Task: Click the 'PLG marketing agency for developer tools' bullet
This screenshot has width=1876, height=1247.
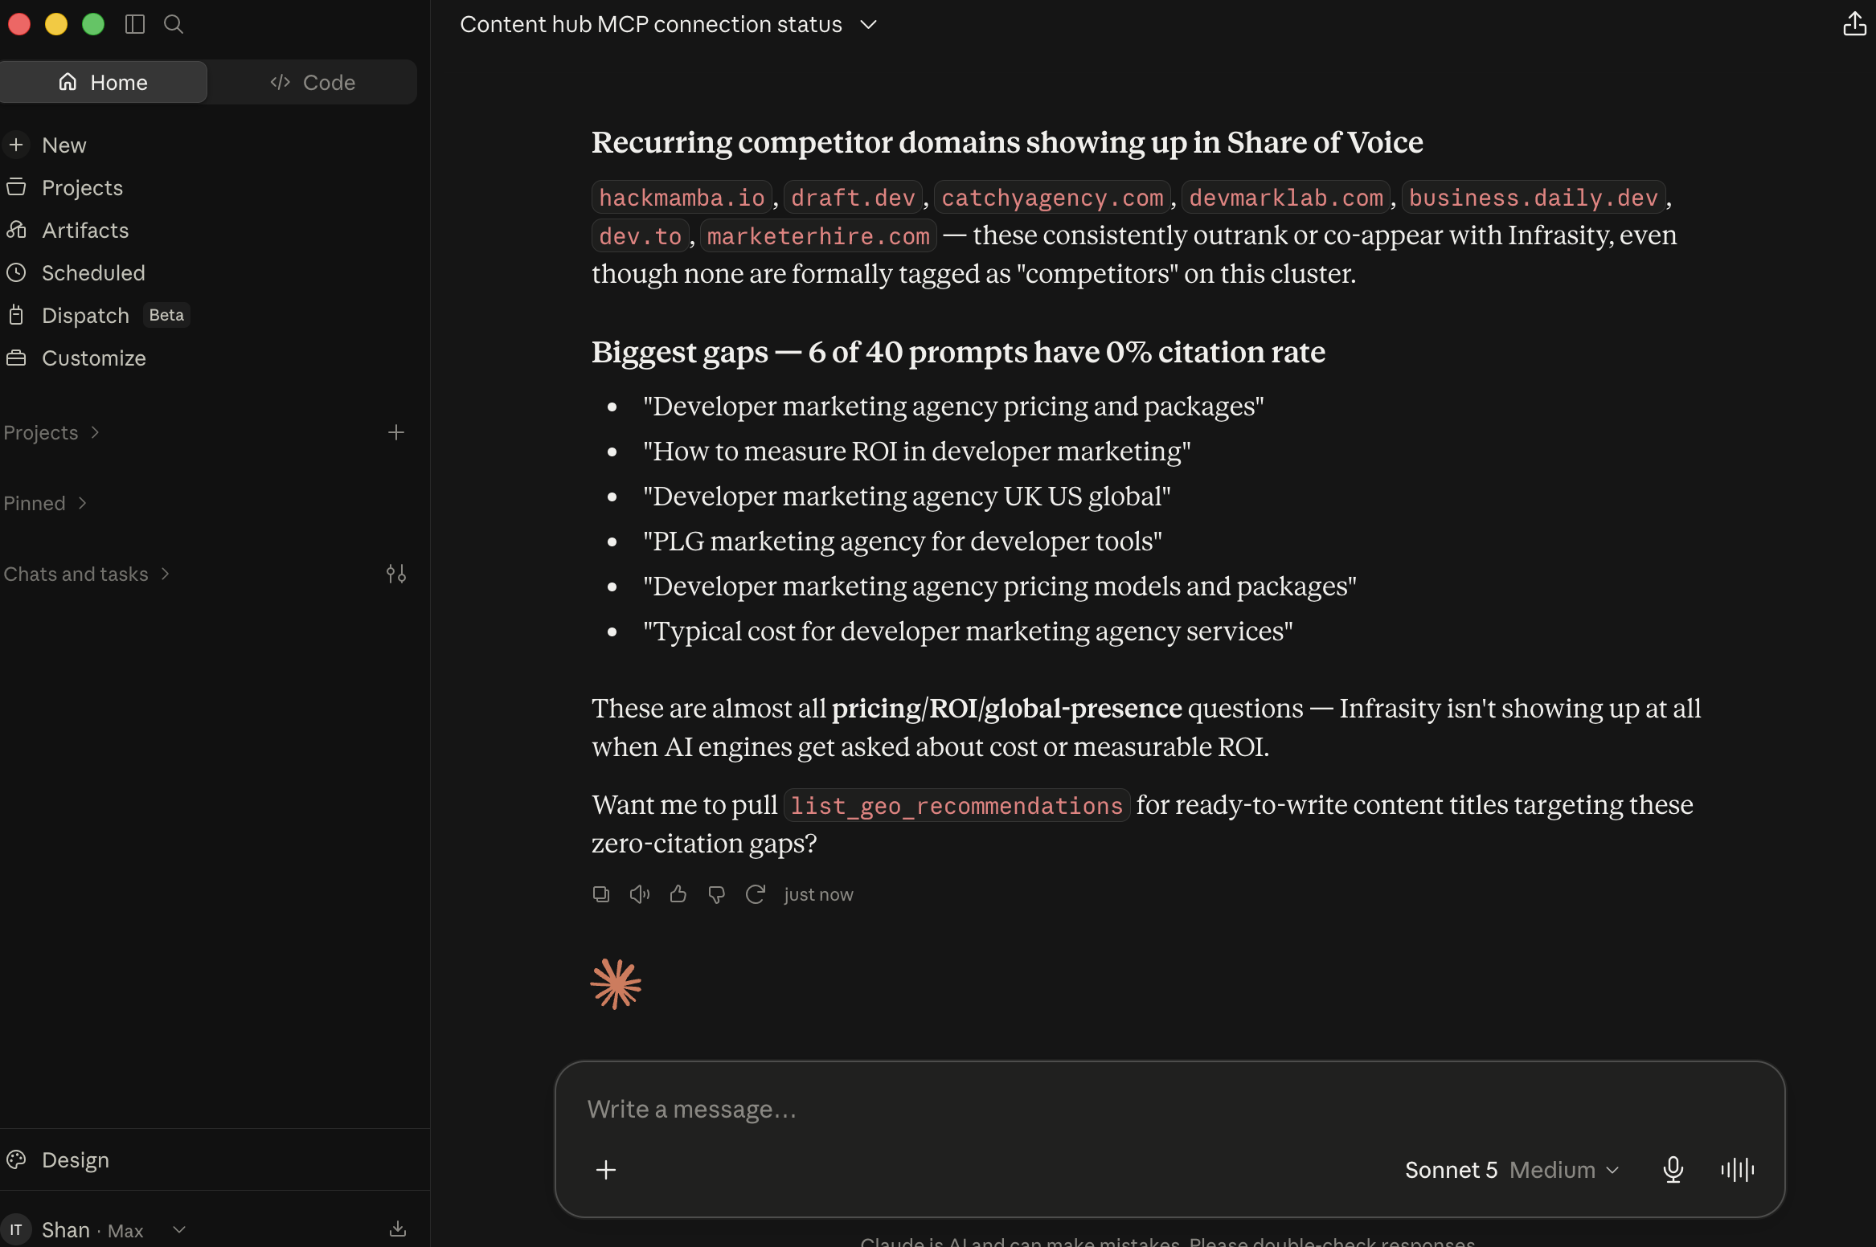Action: [x=902, y=541]
